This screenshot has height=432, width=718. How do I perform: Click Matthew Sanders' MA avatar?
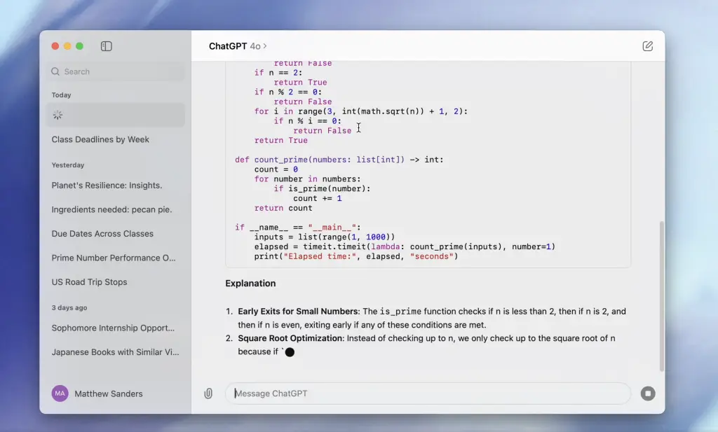[x=60, y=393]
